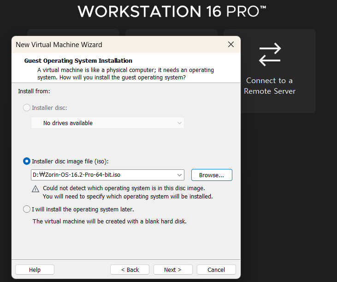Screen dimensions: 337x282
Task: Select Installer disc image file (iso) option
Action: (27, 161)
